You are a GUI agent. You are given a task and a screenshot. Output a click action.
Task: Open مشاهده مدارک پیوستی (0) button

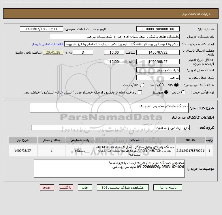(x=123, y=188)
